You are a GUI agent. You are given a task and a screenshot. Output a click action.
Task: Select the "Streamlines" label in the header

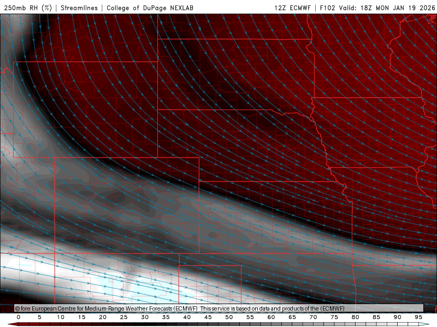(79, 8)
